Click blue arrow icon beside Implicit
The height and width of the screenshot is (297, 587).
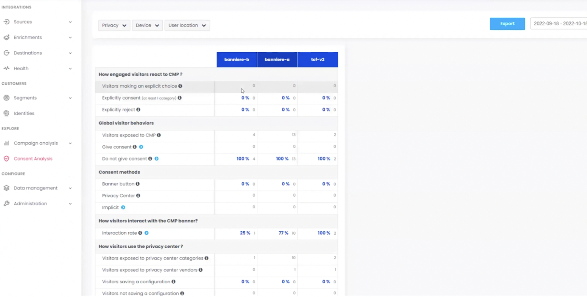(x=123, y=207)
